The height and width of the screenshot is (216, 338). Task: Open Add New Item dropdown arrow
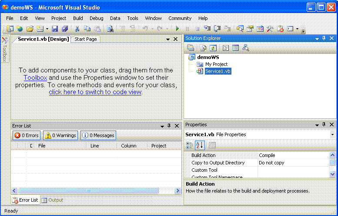47,29
